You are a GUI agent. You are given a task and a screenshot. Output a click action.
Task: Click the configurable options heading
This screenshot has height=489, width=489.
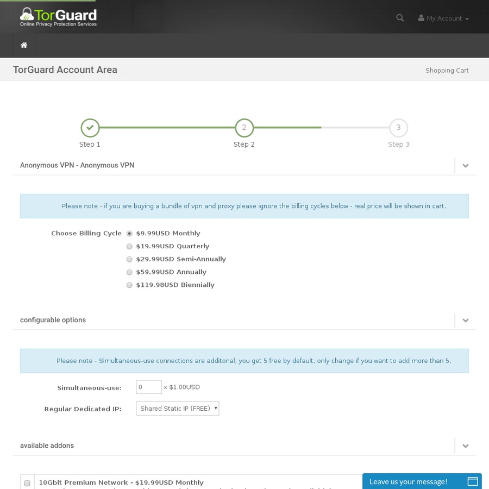coord(53,320)
